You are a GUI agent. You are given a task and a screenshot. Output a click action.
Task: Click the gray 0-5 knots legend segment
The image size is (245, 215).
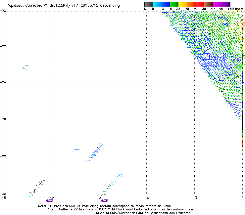pyautogui.click(x=148, y=4)
